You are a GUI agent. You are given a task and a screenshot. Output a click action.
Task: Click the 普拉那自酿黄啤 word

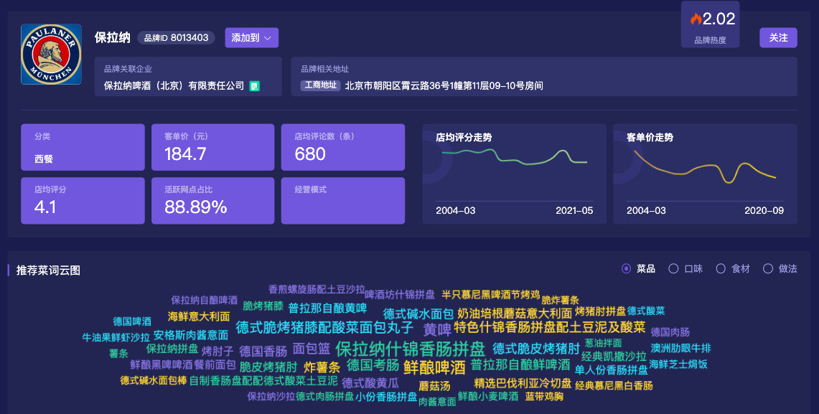click(327, 308)
